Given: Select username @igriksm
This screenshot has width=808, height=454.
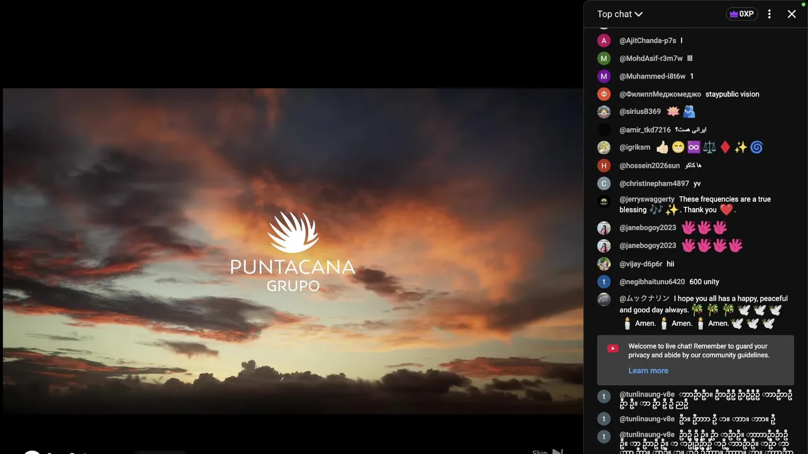Looking at the screenshot, I should click(x=634, y=148).
